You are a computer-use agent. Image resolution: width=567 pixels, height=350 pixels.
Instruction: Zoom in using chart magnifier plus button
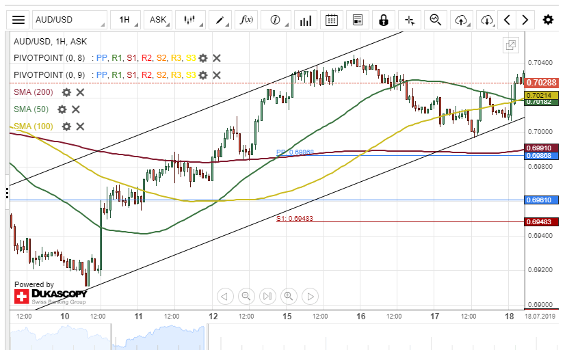point(289,296)
